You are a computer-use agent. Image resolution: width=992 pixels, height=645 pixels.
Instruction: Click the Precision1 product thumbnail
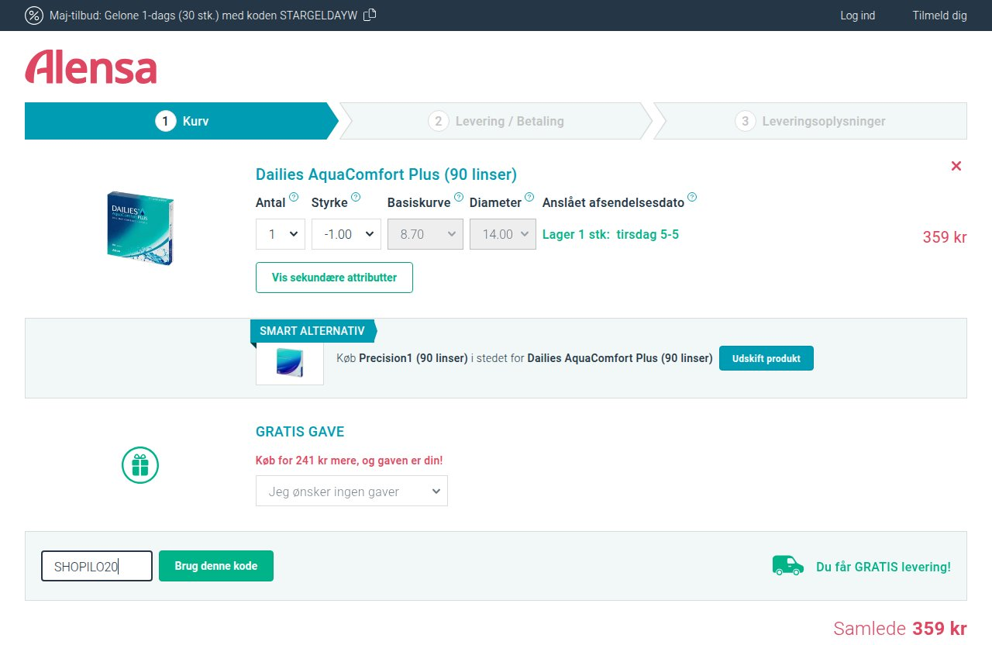coord(290,362)
